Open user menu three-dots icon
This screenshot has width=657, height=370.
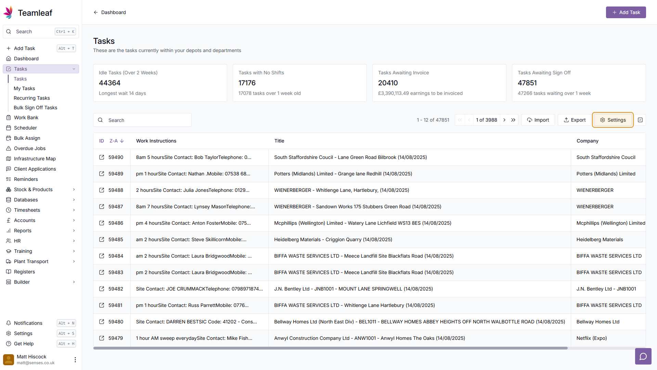click(x=75, y=359)
